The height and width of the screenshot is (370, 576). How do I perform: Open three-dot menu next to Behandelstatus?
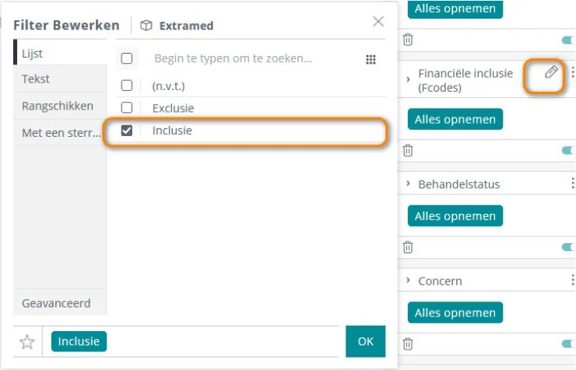[572, 183]
